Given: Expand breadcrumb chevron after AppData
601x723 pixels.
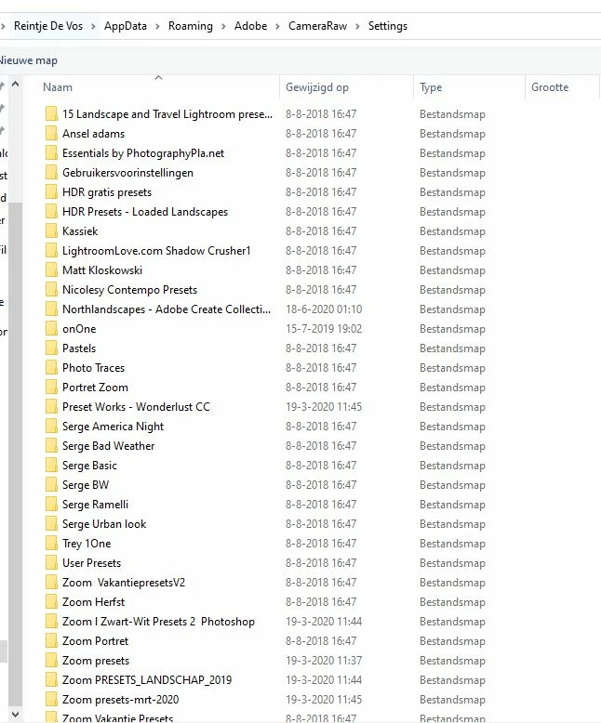Looking at the screenshot, I should [x=157, y=26].
